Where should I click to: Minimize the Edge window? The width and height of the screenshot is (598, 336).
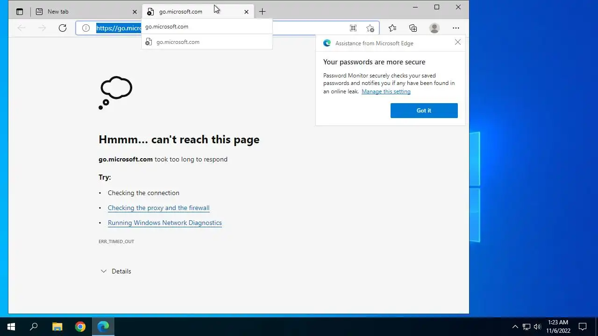coord(415,7)
